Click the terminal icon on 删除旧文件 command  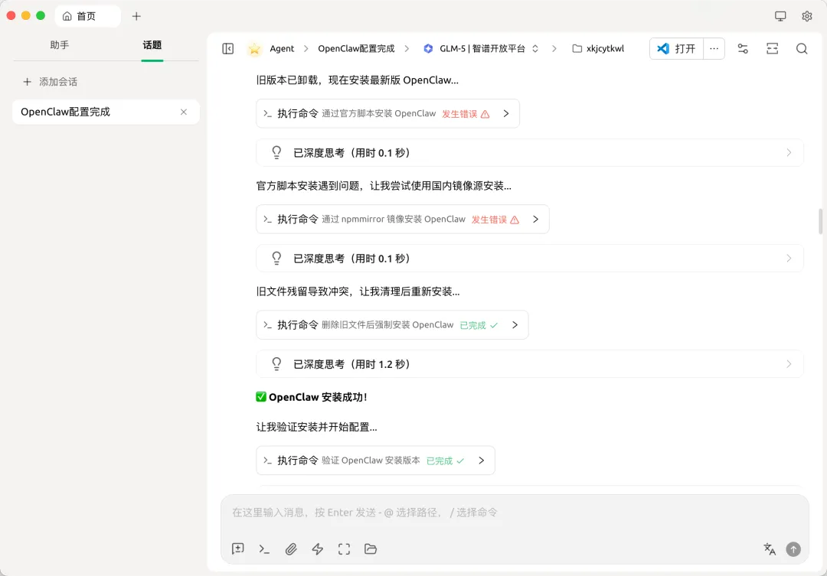tap(267, 325)
